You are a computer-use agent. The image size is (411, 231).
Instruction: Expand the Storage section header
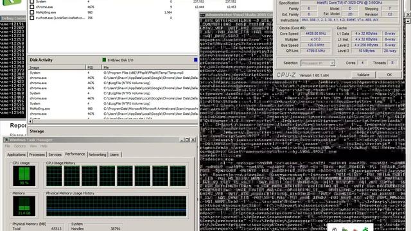113,131
